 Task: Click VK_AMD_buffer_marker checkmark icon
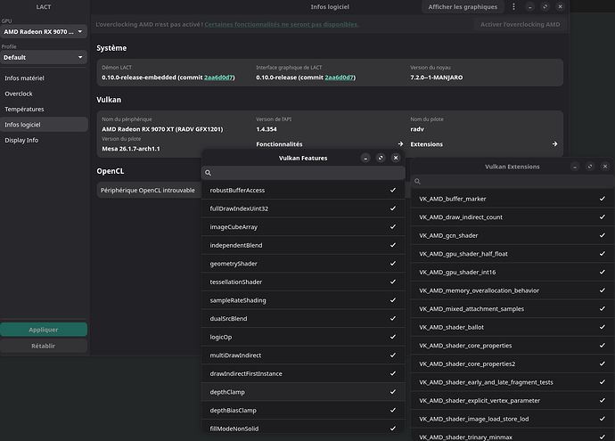602,199
